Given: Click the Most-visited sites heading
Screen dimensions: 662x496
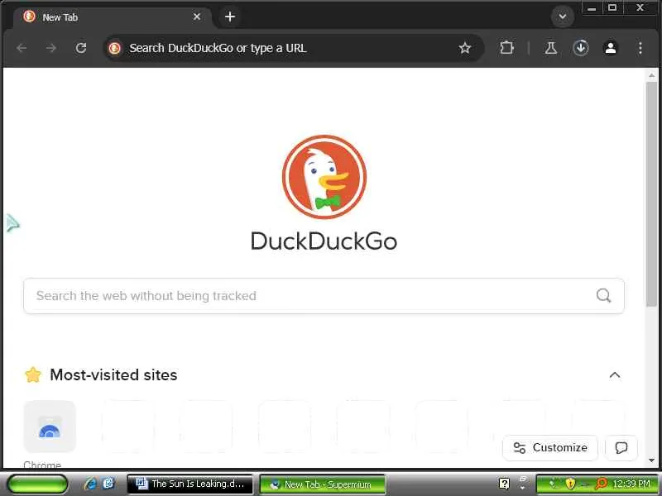Looking at the screenshot, I should [x=113, y=374].
